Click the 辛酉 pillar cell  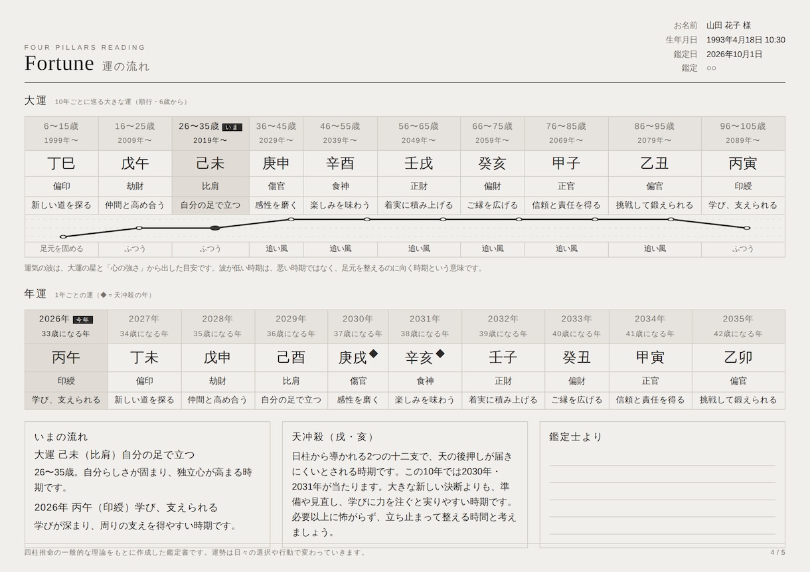[x=341, y=163]
